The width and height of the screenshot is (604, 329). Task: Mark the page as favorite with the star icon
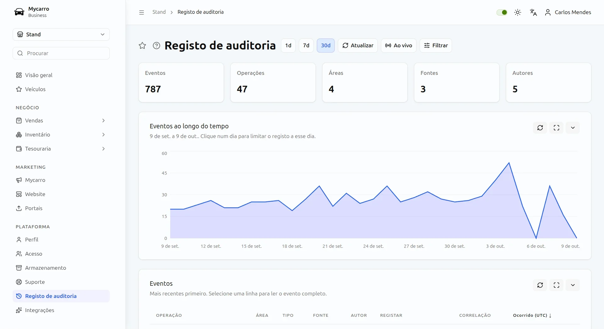coord(142,45)
